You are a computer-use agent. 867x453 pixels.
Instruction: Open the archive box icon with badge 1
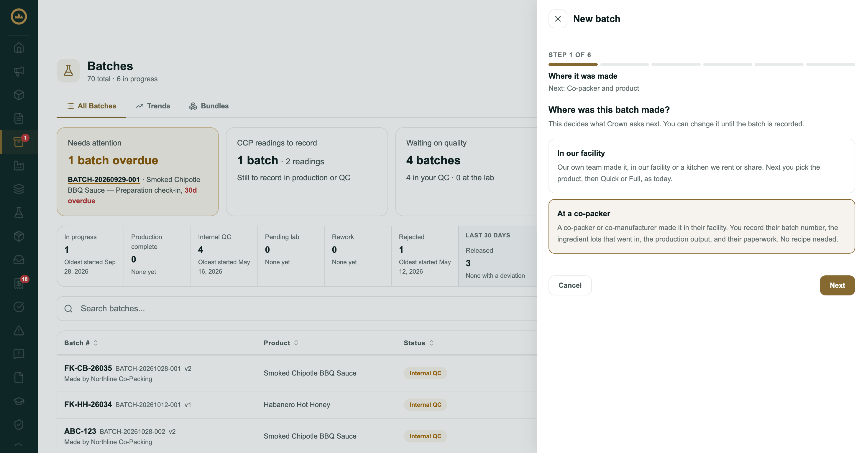pyautogui.click(x=19, y=142)
